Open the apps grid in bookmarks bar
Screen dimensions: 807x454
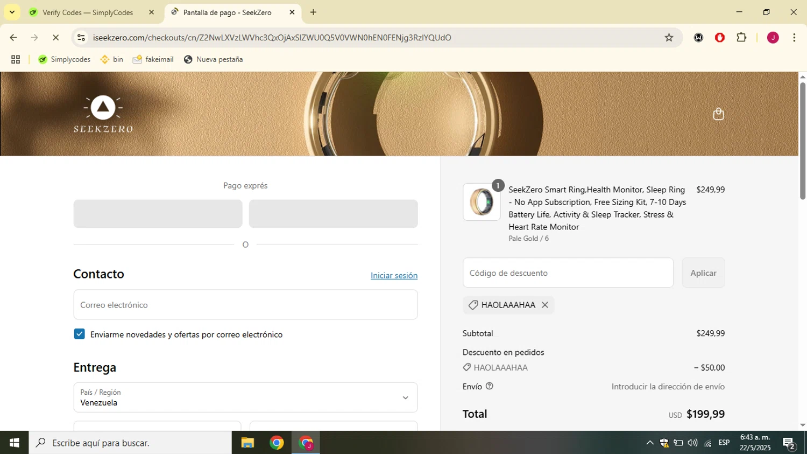coord(16,59)
